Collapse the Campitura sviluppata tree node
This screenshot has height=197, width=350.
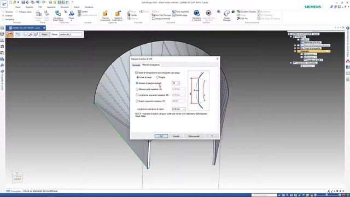click(291, 63)
